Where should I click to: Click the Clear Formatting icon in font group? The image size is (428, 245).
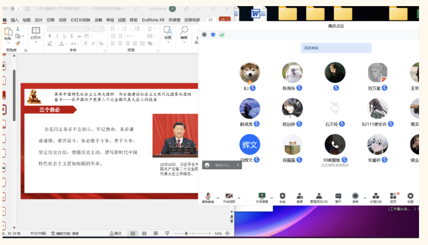101,43
